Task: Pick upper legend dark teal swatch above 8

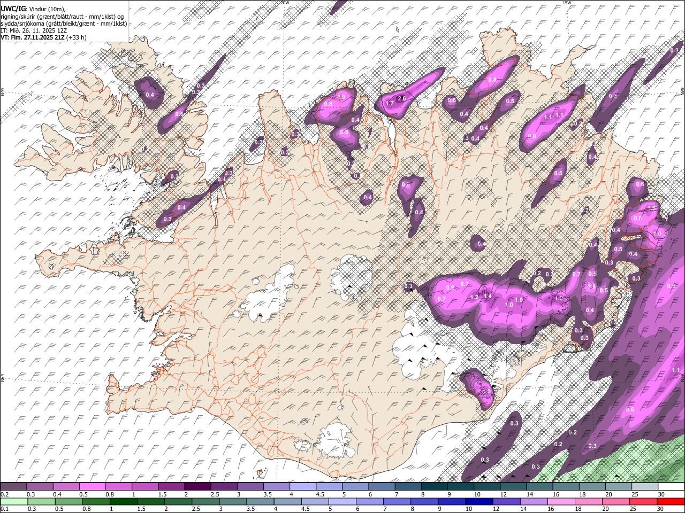Action: coord(434,487)
